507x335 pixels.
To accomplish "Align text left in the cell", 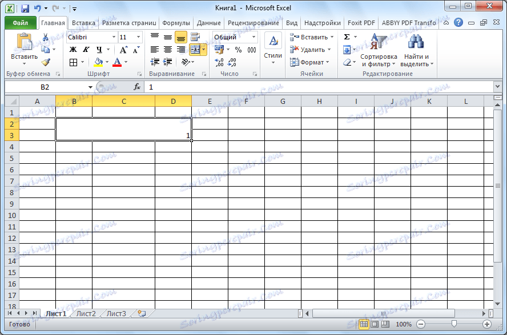I will [x=155, y=50].
